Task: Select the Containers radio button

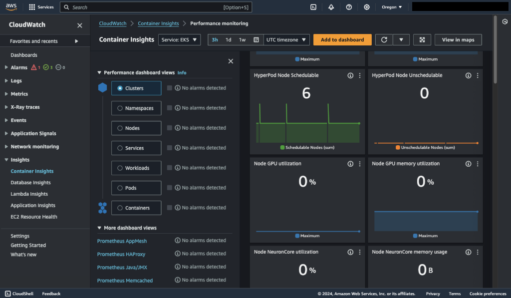Action: point(120,208)
